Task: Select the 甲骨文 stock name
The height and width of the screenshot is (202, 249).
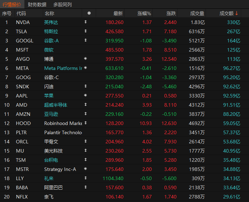Action: (51, 142)
